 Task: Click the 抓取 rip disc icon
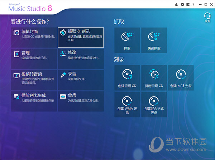(127, 37)
